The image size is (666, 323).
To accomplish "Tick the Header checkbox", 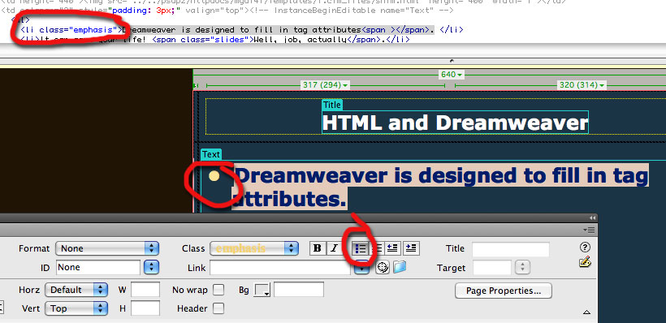I will (x=218, y=308).
